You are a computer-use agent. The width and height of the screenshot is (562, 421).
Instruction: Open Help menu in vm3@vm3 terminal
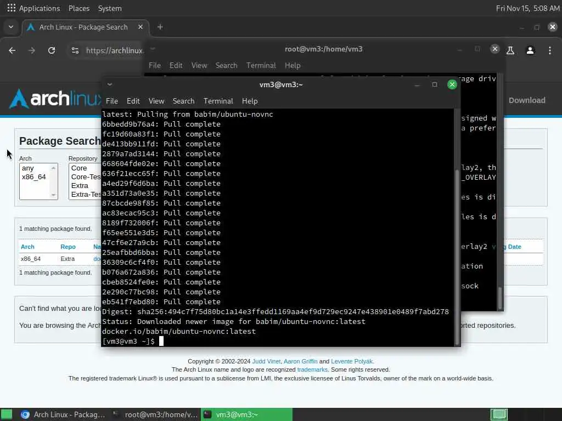250,101
